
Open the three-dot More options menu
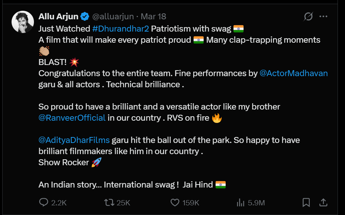pyautogui.click(x=323, y=17)
